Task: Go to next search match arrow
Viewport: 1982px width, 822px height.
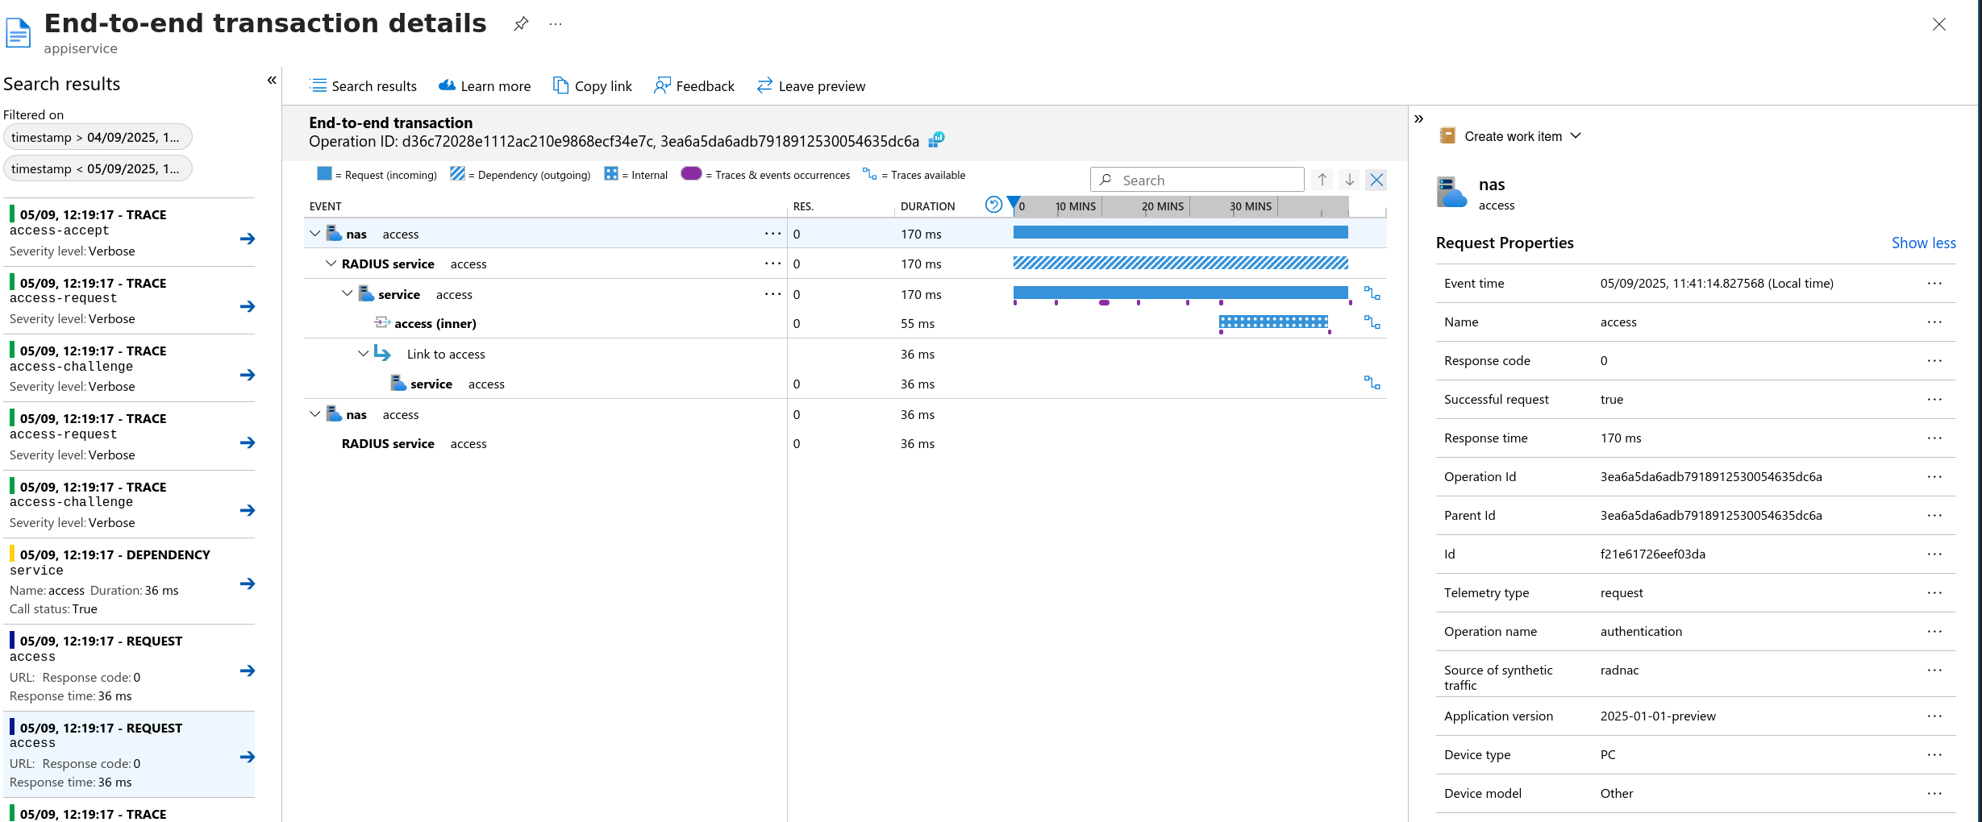Action: [x=1349, y=180]
